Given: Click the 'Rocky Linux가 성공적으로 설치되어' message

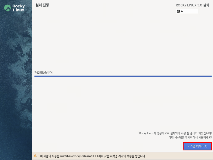Looking at the screenshot, I should 175,133.
